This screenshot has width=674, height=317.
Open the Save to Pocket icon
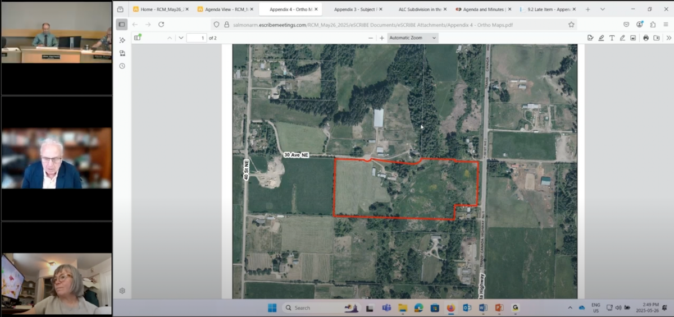tap(626, 24)
